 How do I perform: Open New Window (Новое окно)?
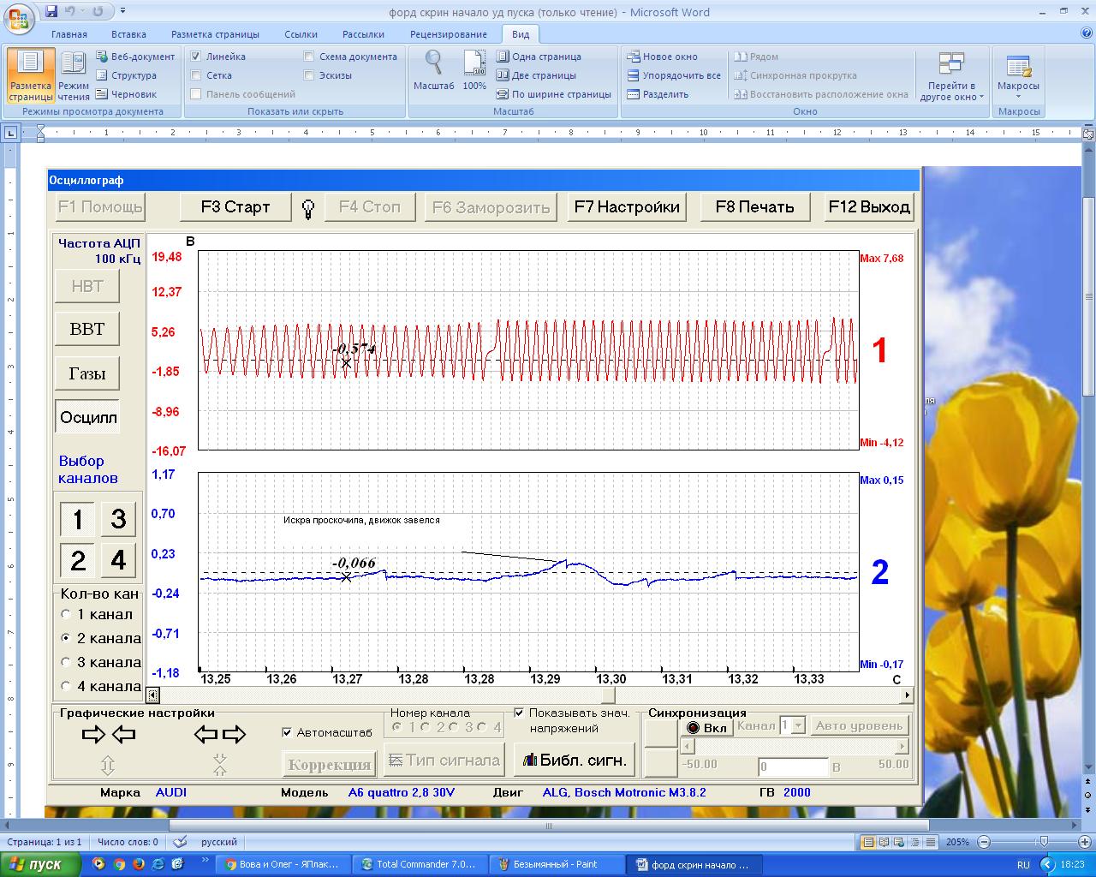point(663,57)
